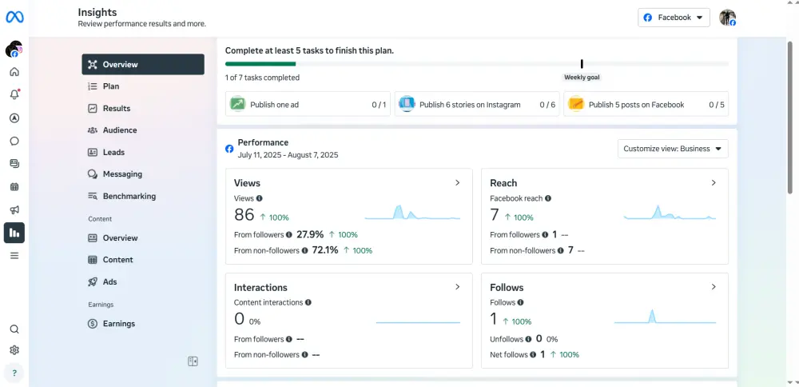
Task: Click the Meta logo icon
Action: click(x=14, y=17)
